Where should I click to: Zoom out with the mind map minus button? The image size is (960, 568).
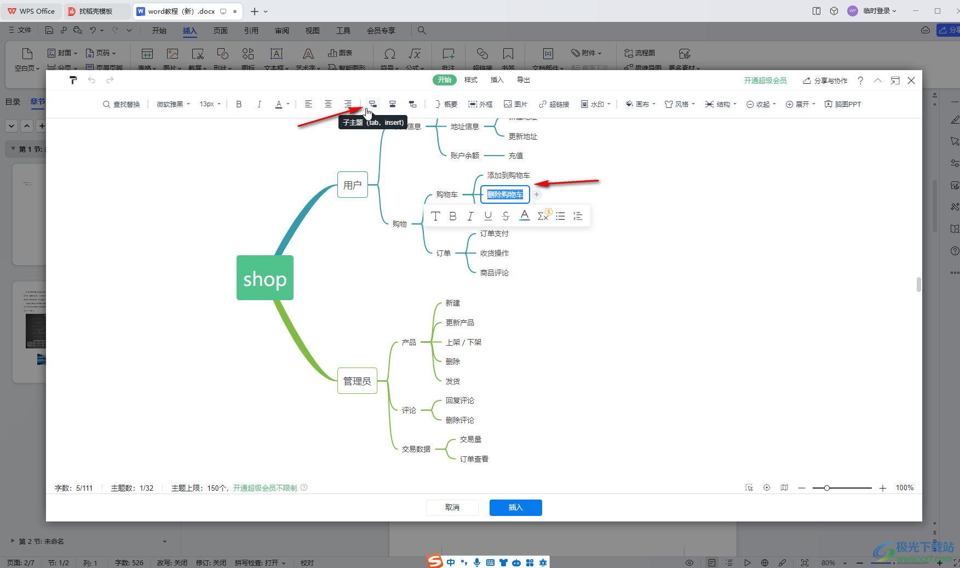(802, 487)
